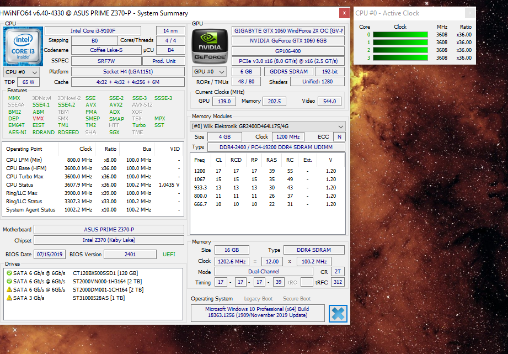Open the GPU #0 selector dropdown

coord(209,72)
